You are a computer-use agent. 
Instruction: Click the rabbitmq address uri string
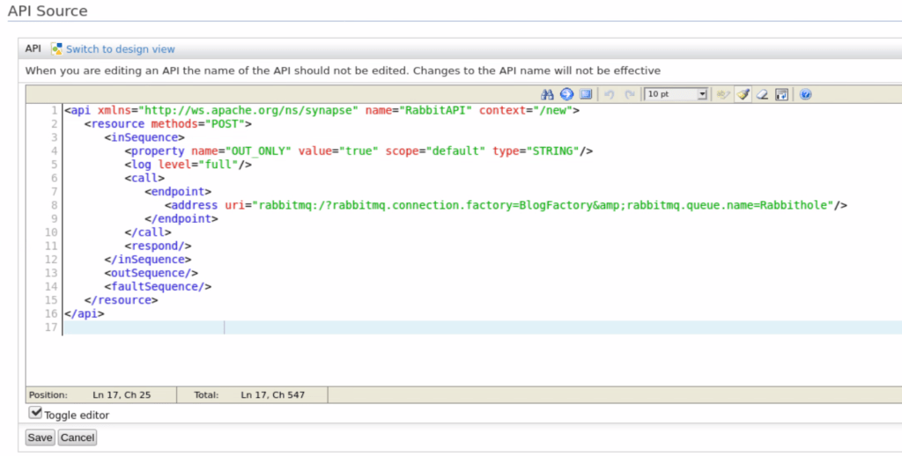(x=543, y=205)
